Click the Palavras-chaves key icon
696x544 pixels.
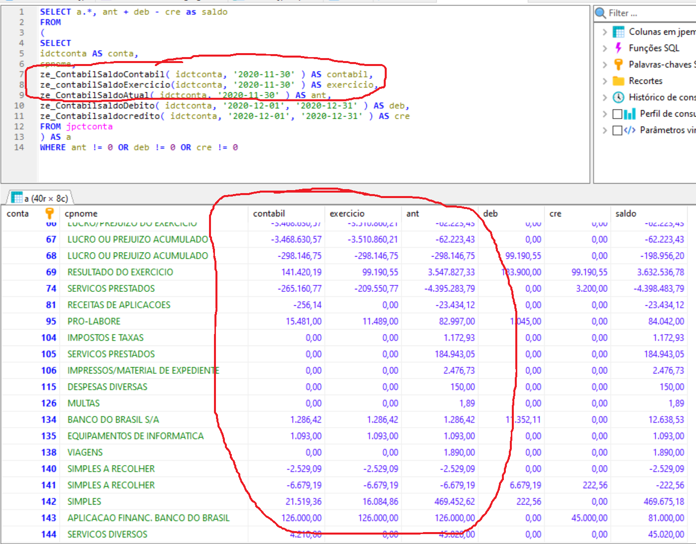point(619,65)
